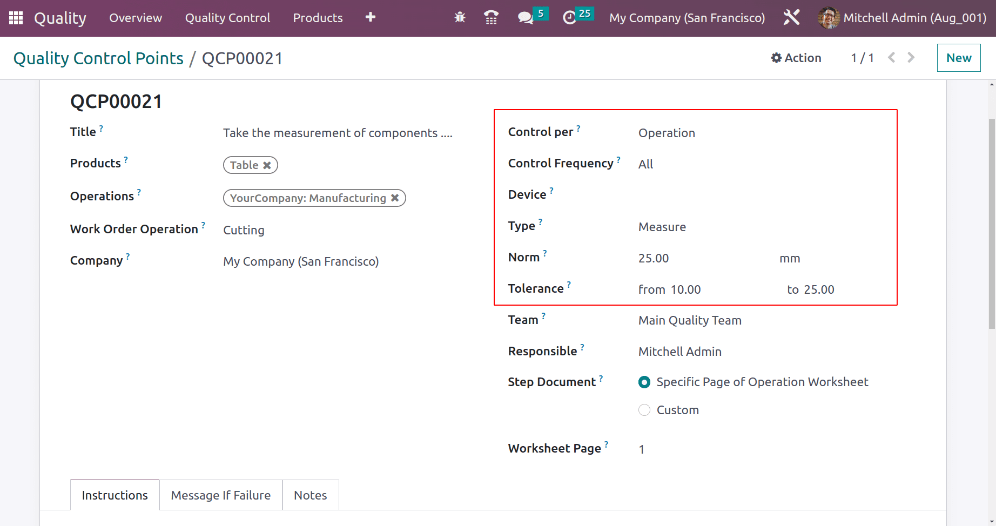Show help tooltip for Control Frequency
Viewport: 996px width, 526px height.
tap(618, 160)
